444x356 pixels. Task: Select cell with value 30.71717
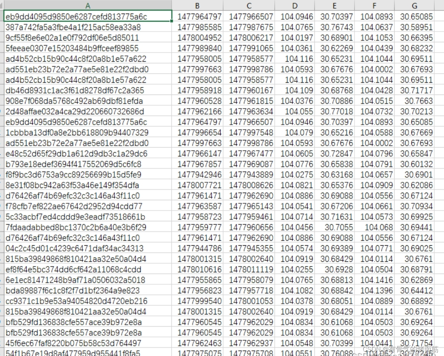click(x=414, y=90)
